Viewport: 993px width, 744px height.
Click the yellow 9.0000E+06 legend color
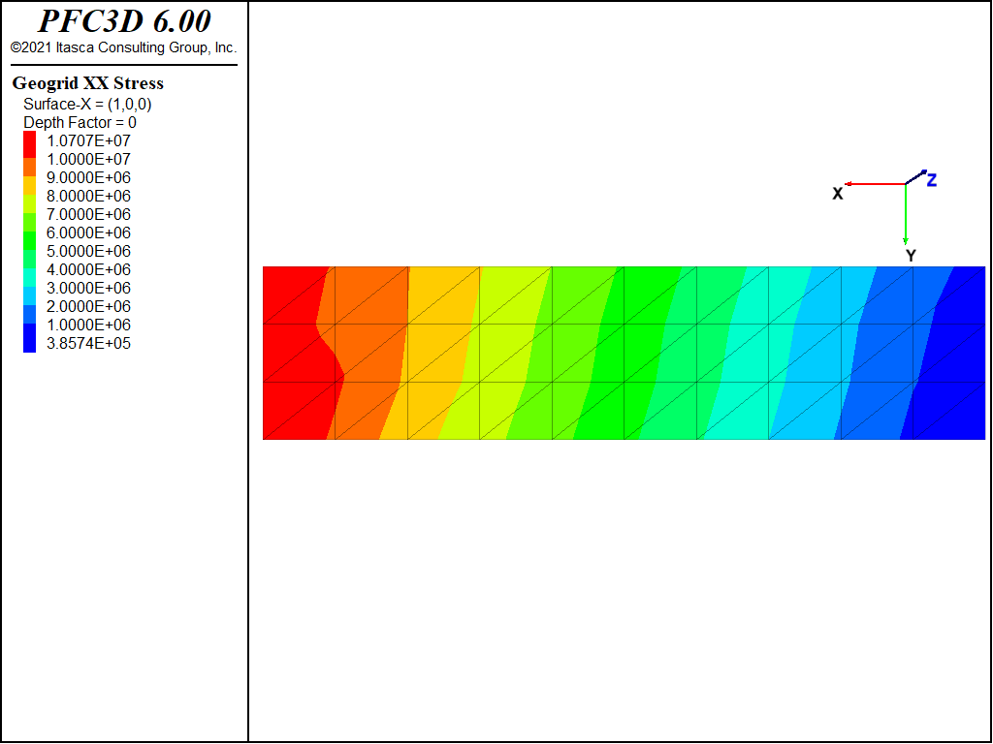click(29, 185)
